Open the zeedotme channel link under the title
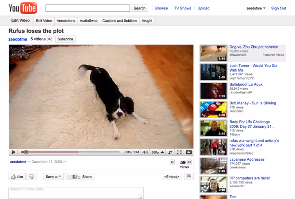This screenshot has height=199, width=295. coord(18,39)
